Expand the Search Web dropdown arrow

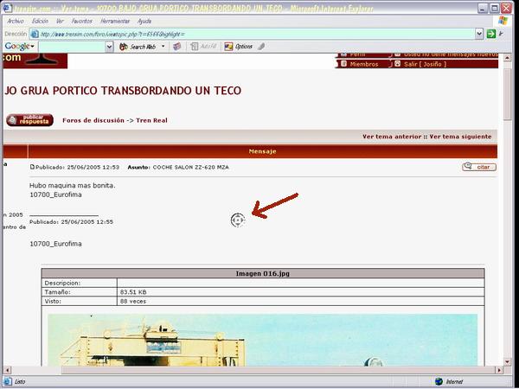(x=161, y=47)
